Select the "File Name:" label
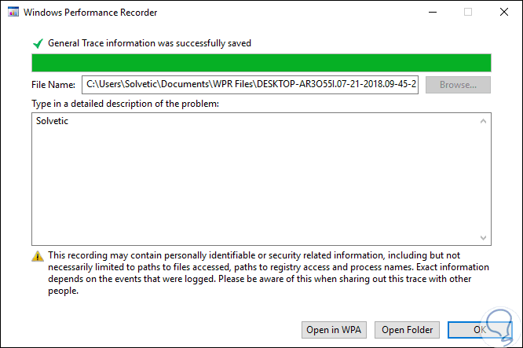Viewport: 523px width, 348px height. (53, 85)
